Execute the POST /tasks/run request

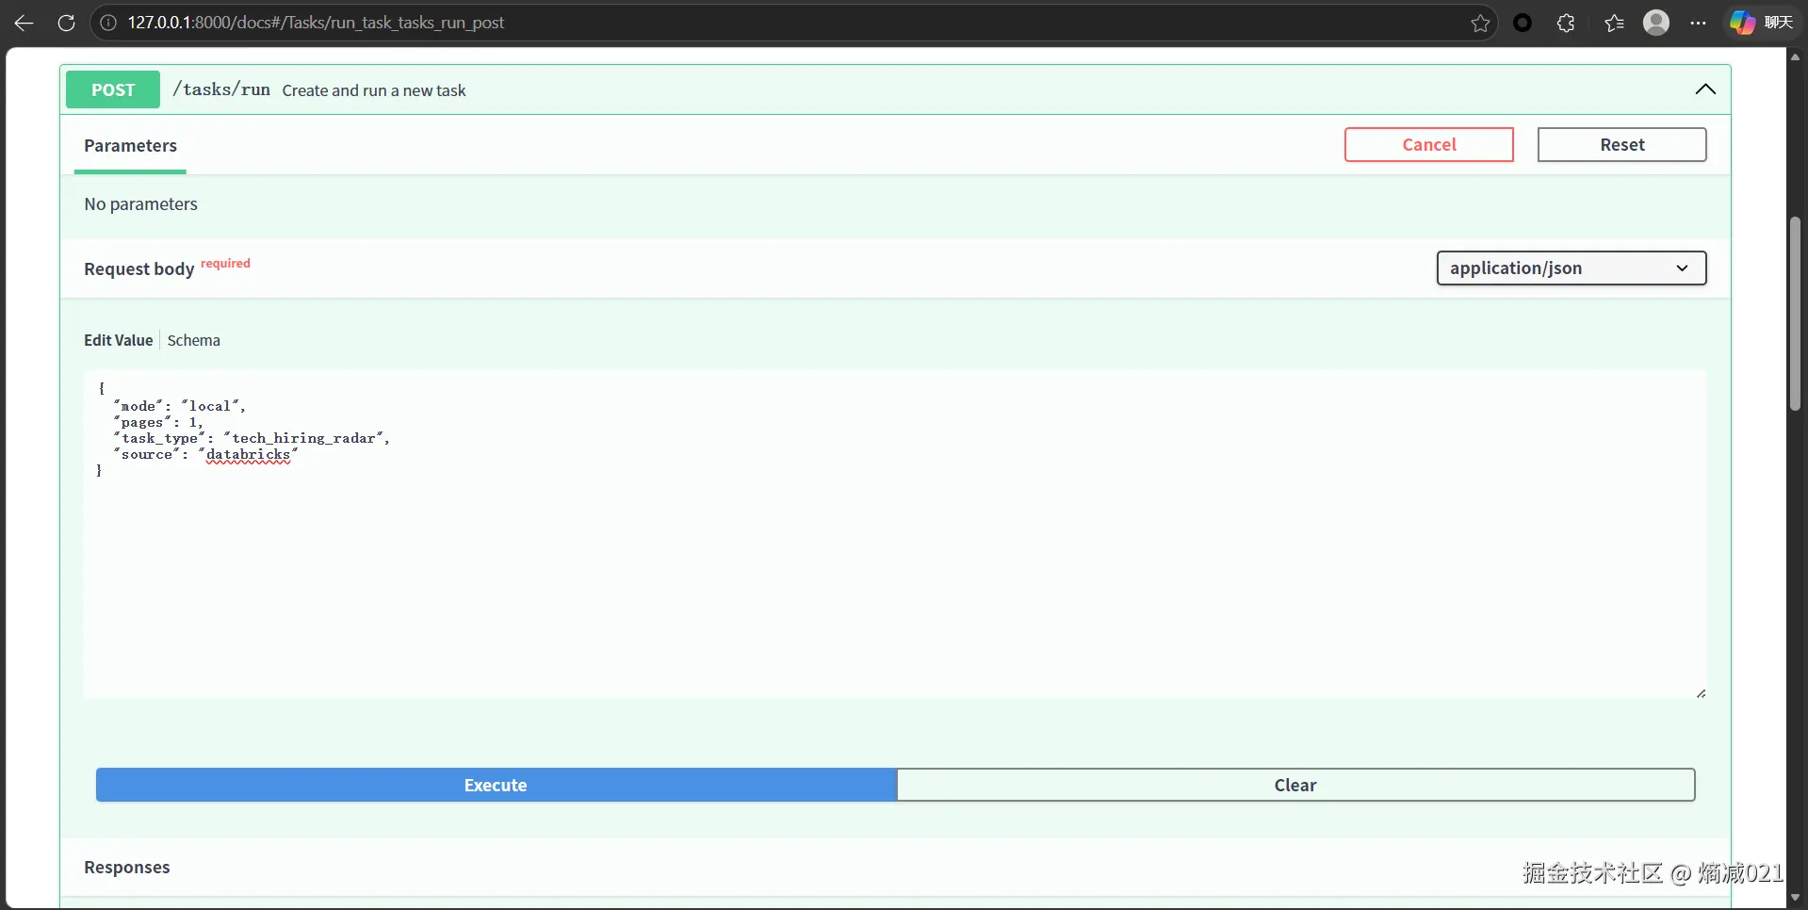pyautogui.click(x=497, y=785)
